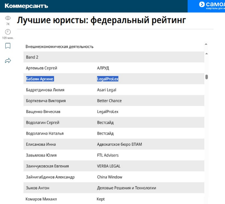Viewport: 225px width, 204px height.
Task: Click Вестсайд in Водолагин Сергей row
Action: [105, 123]
